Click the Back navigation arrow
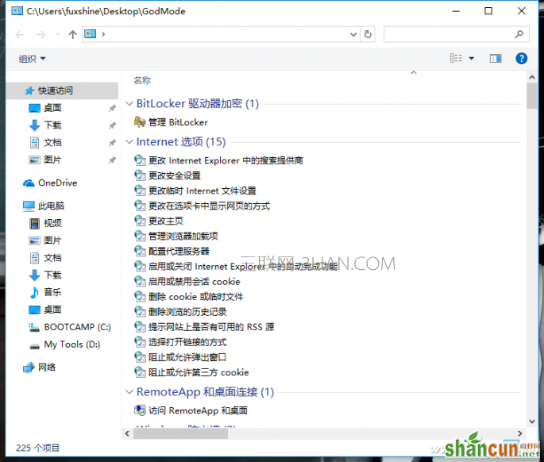This screenshot has height=462, width=544. pos(20,34)
